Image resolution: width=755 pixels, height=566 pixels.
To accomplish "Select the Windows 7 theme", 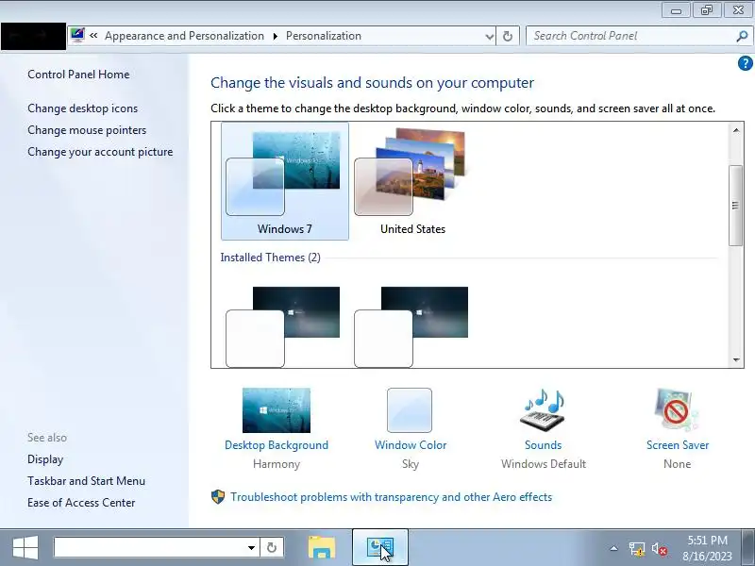I will coord(285,181).
